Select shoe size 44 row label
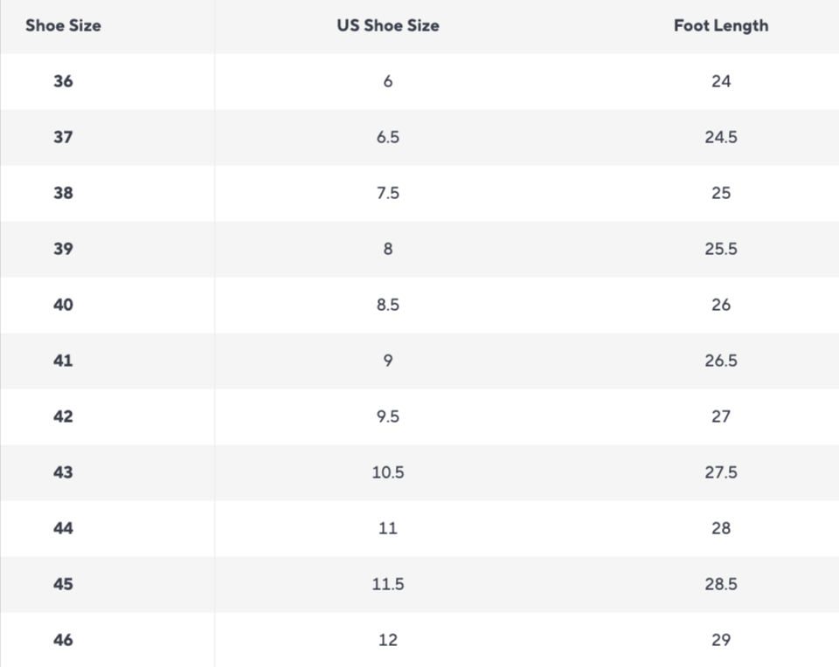 (63, 528)
